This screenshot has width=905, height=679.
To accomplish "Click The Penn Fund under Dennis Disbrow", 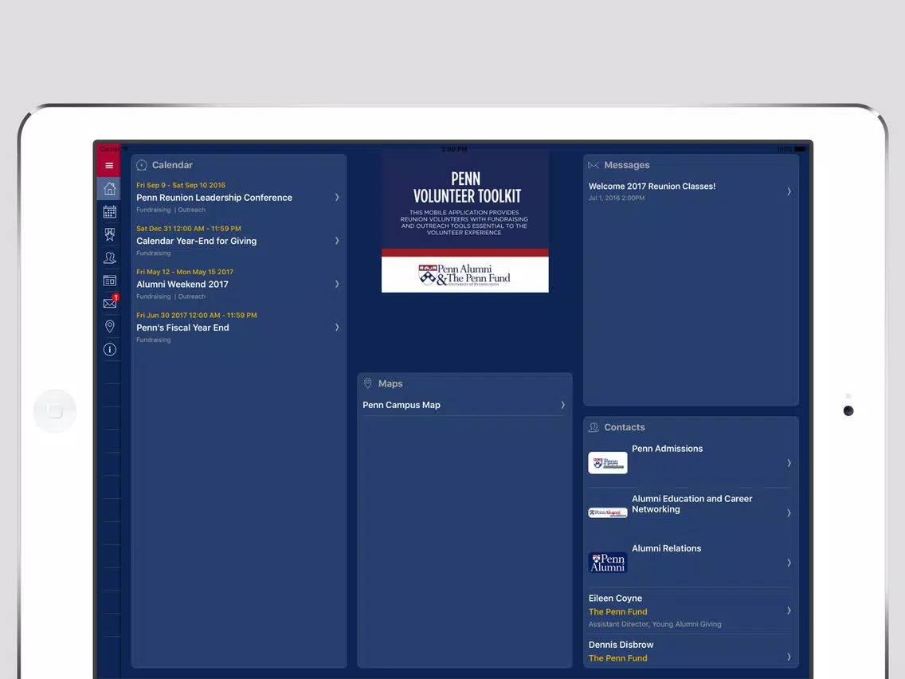I will pos(617,657).
